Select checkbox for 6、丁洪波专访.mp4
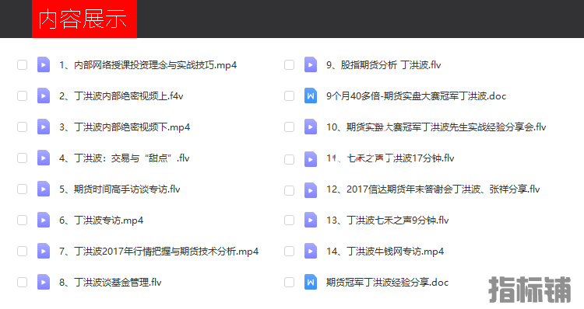 click(23, 220)
